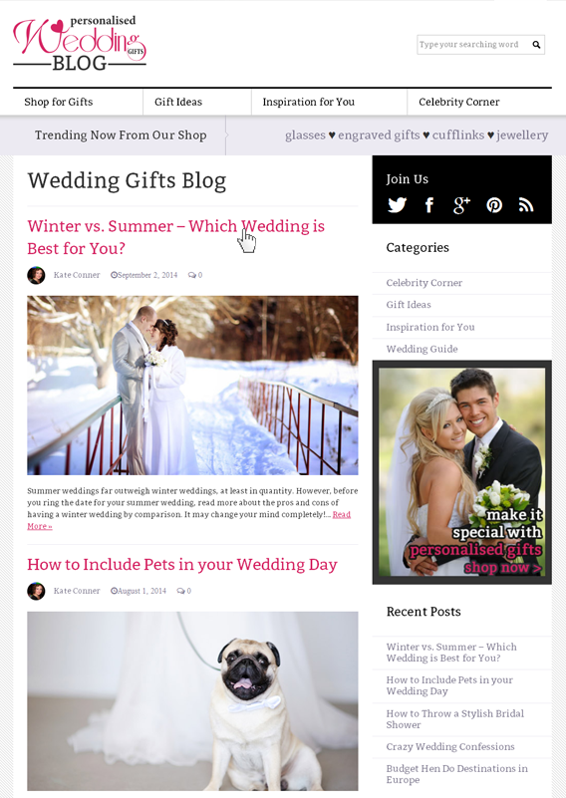Click the search word input field
This screenshot has height=798, width=566.
(473, 45)
